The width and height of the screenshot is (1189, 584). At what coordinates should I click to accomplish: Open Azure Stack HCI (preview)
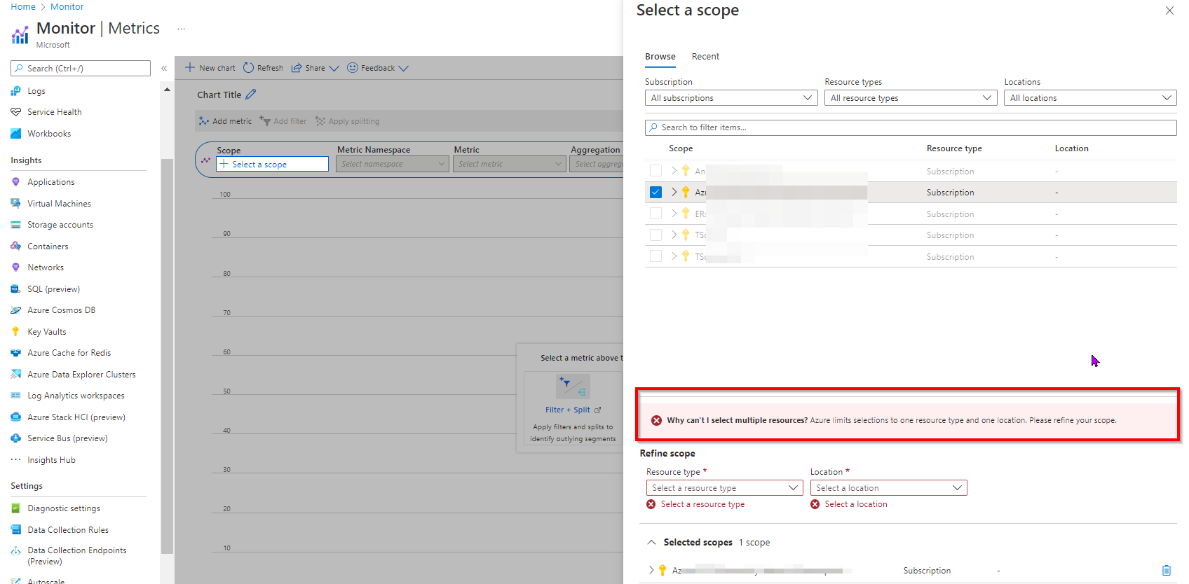[76, 417]
